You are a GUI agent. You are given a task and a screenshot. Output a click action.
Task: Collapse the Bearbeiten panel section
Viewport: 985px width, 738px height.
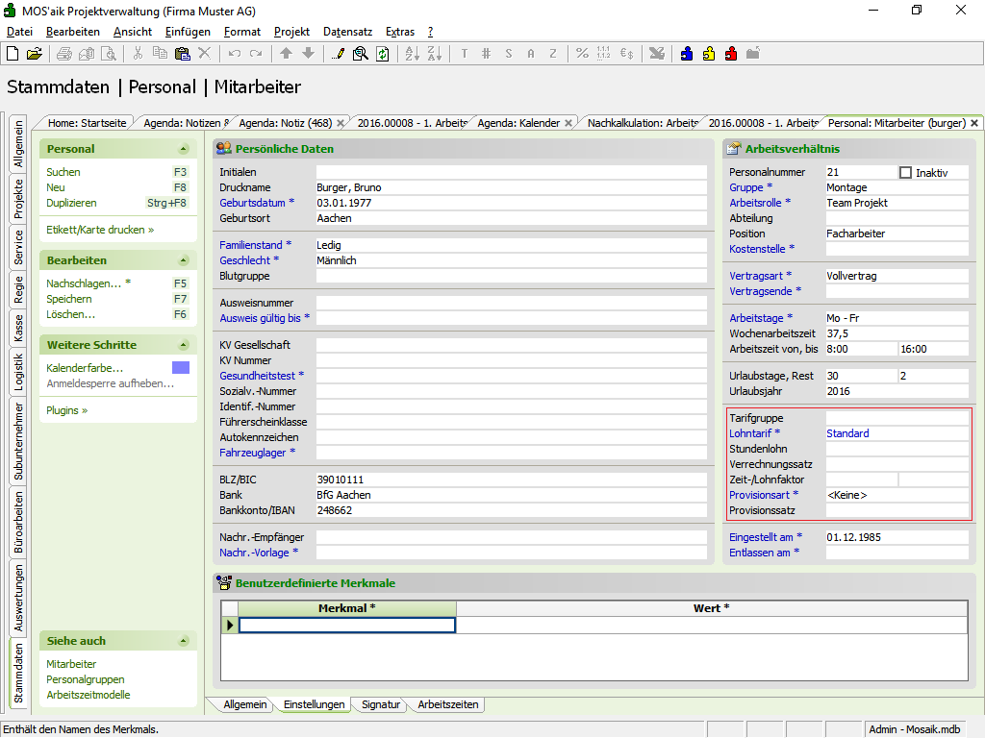click(184, 260)
